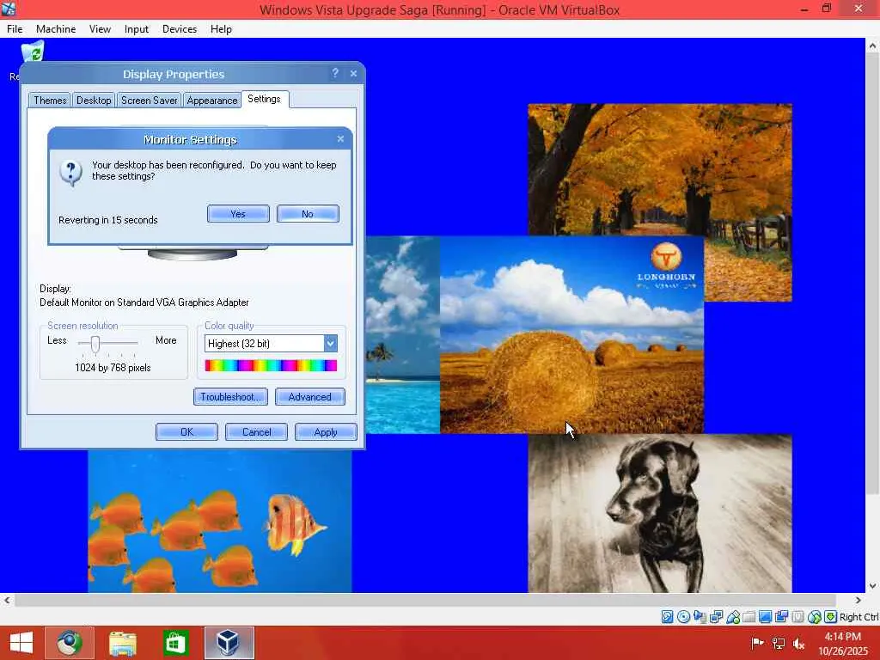Image resolution: width=880 pixels, height=660 pixels.
Task: Click the mouse integration status icon
Action: 815,617
